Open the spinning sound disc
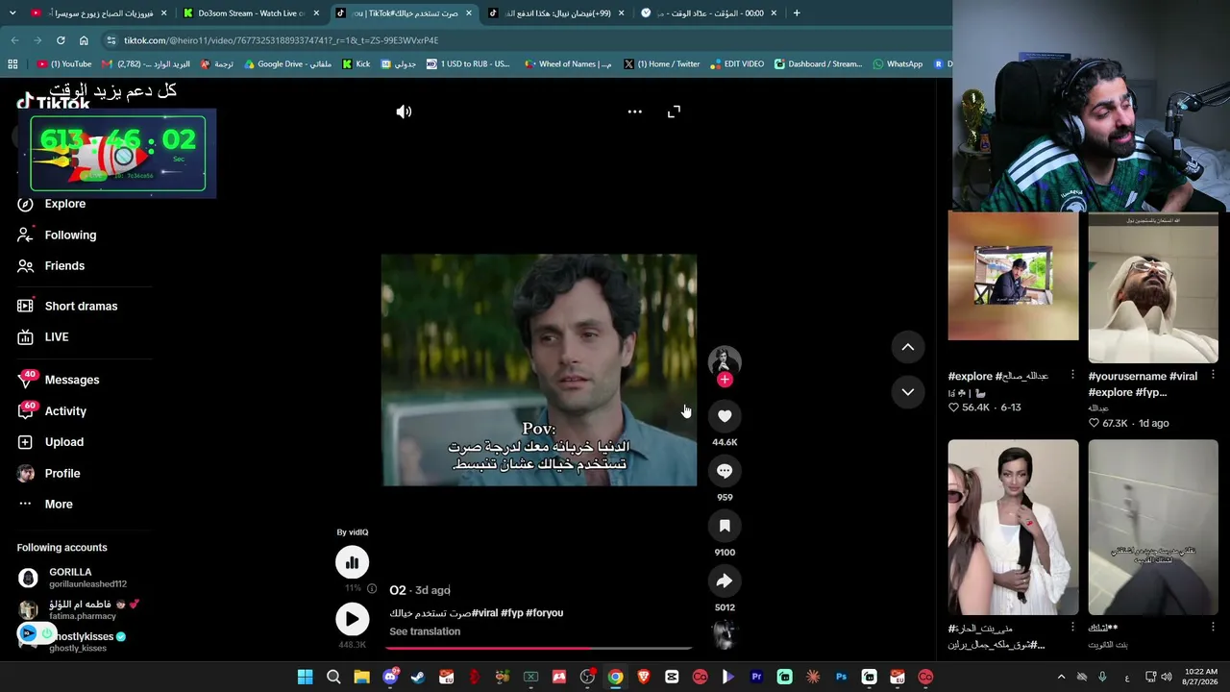This screenshot has height=692, width=1230. pos(725,633)
